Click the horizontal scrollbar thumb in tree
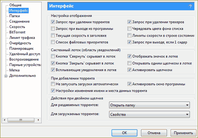 [21, 120]
